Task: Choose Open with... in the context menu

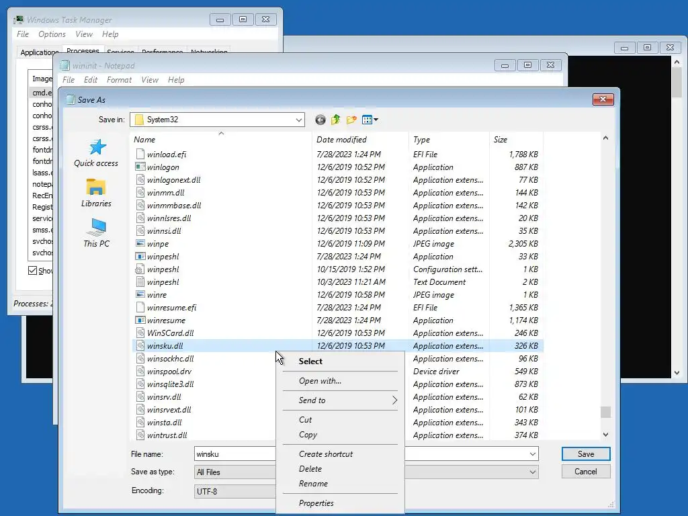Action: [340, 381]
